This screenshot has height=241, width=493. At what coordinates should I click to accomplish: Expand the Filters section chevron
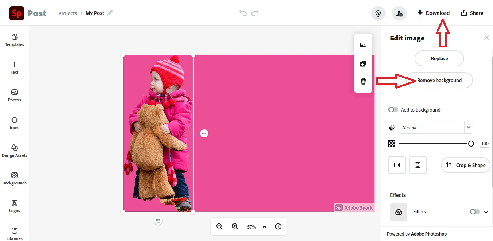tap(486, 212)
